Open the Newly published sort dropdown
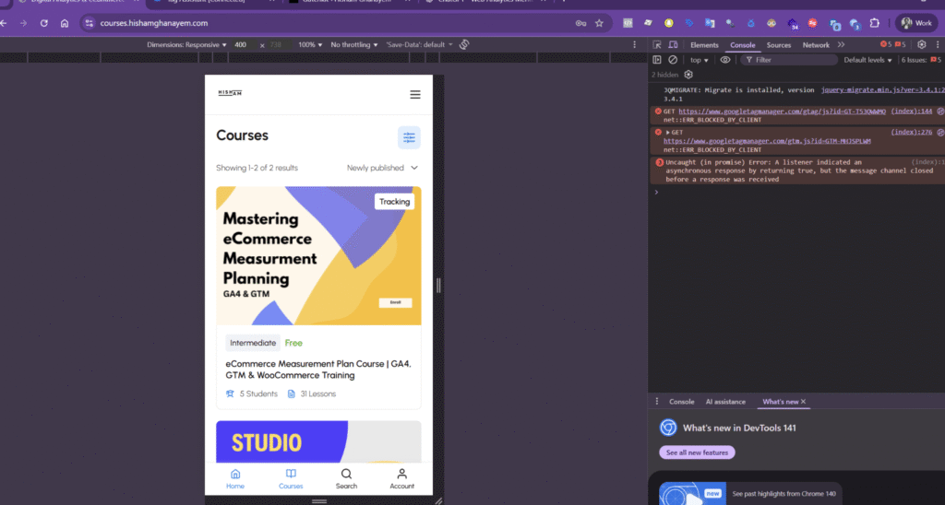The image size is (945, 505). coord(382,168)
